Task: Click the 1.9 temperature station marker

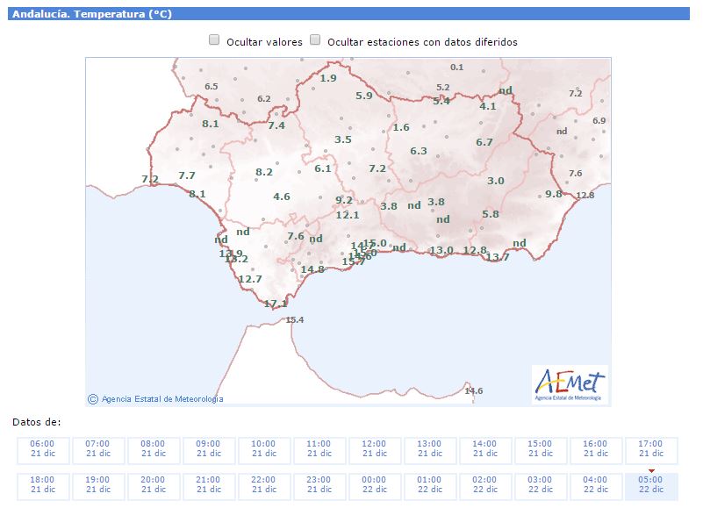Action: tap(328, 78)
